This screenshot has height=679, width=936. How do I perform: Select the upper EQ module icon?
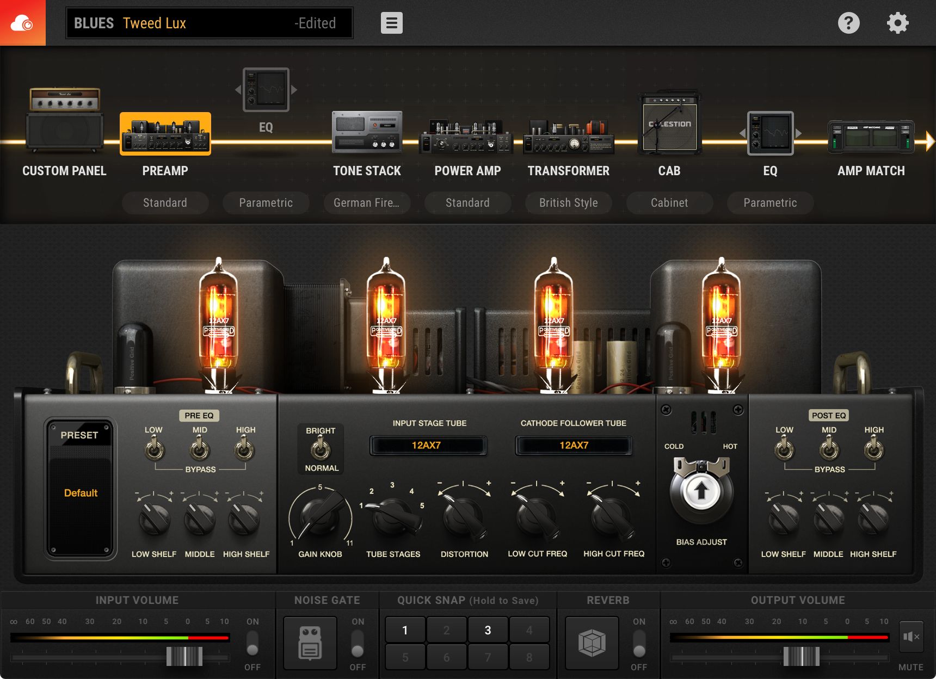pyautogui.click(x=266, y=90)
